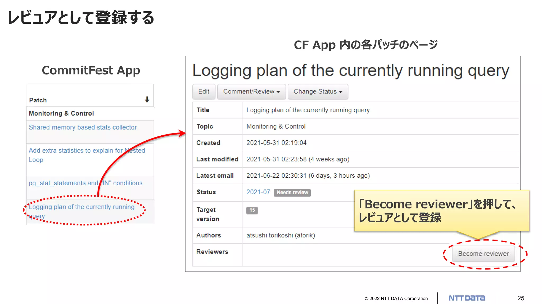Click the Created value 2021-05-31 02:19:04
Image resolution: width=542 pixels, height=304 pixels.
276,143
